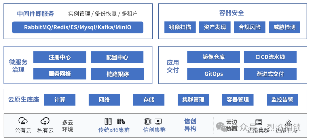Open the 注册中心 block
Image resolution: width=311 pixels, height=140 pixels.
point(60,57)
